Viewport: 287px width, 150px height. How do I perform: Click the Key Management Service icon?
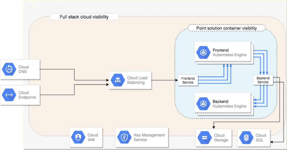[x=124, y=137]
